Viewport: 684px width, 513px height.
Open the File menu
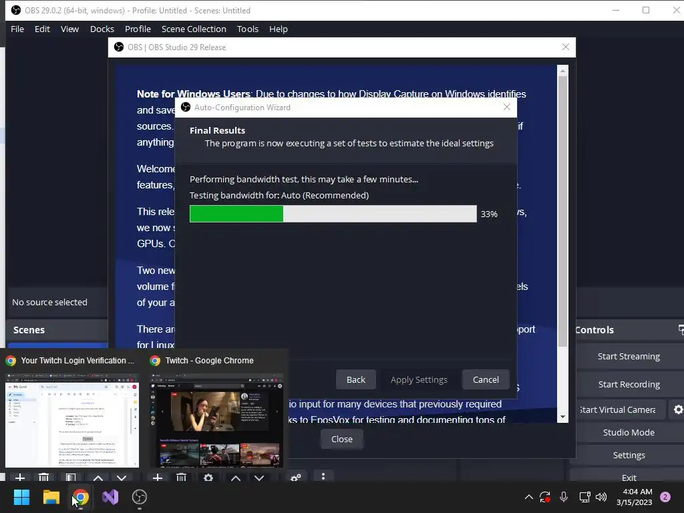17,29
